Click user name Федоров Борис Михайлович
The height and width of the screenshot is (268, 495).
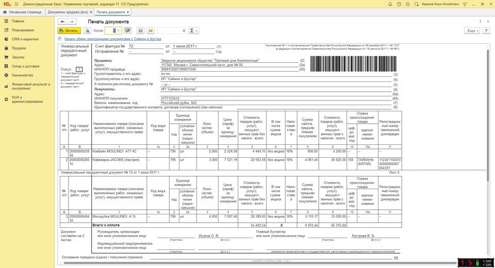click(x=440, y=4)
